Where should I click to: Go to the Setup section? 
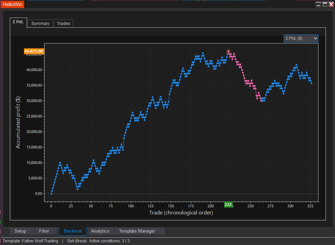point(20,231)
